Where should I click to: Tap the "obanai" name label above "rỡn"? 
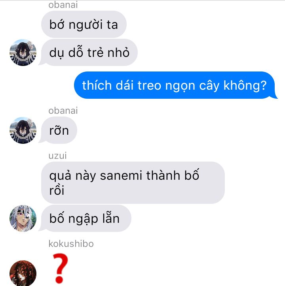pos(63,111)
